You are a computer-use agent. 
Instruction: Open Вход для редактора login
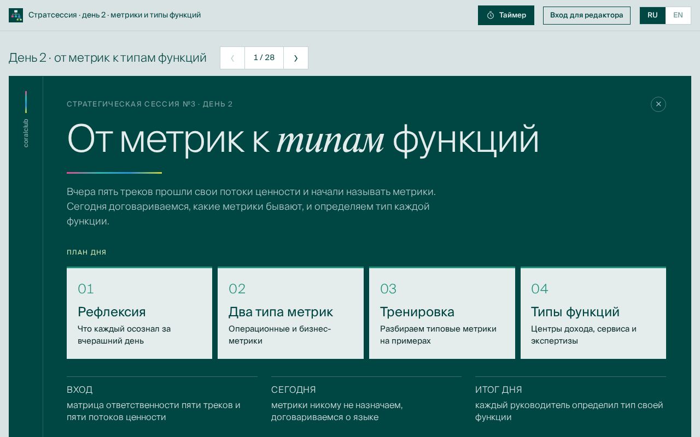click(587, 15)
